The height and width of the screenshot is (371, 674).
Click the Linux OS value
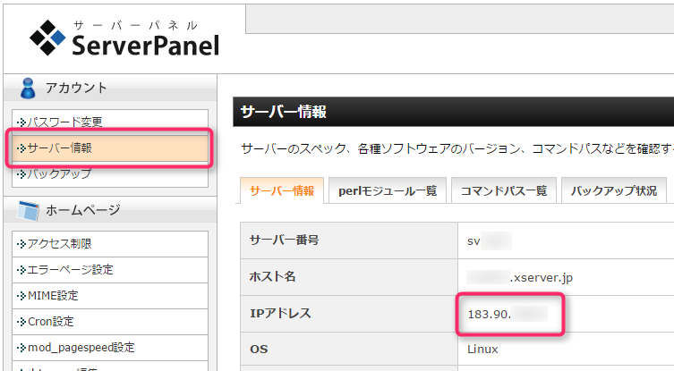[x=482, y=350]
